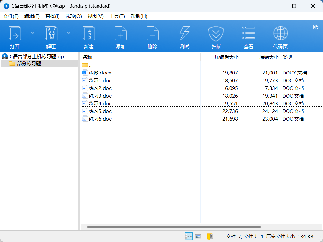Select the file 练习3.doc
This screenshot has width=323, height=242.
point(100,96)
